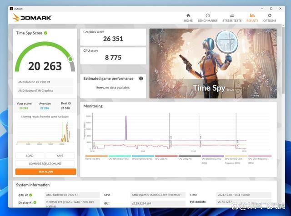Viewport: 291px width, 216px height.
Task: Click the info icon beside Estimated game performance
Action: coord(141,79)
